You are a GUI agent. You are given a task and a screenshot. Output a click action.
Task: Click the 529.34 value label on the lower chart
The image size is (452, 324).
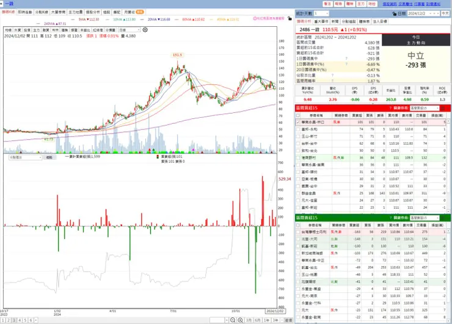(x=285, y=179)
